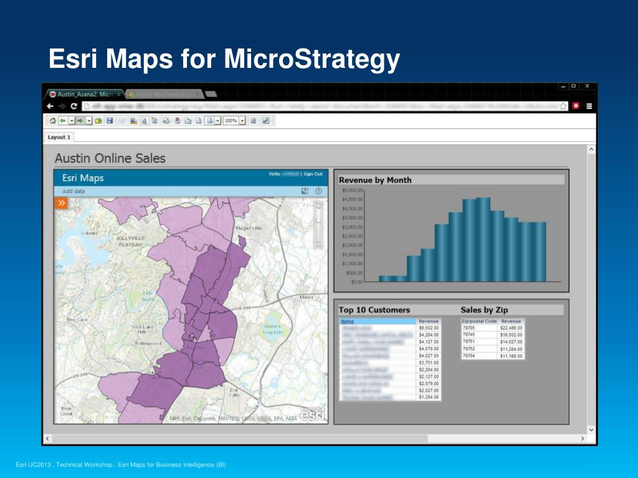Click Add data in Esri Maps bar

click(x=74, y=191)
